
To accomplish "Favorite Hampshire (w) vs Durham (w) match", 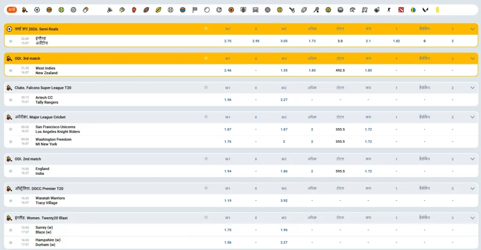I will click(11, 242).
